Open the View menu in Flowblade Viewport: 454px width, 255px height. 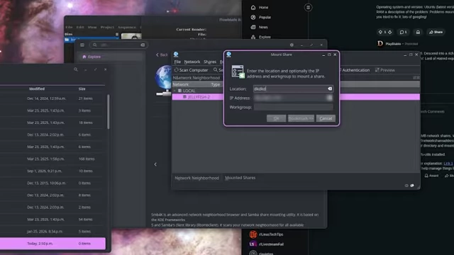(x=92, y=27)
